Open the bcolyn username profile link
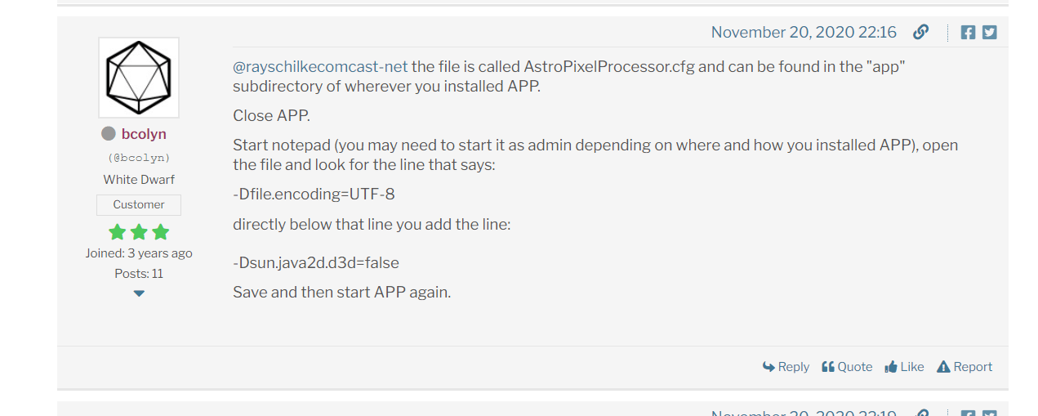 point(144,134)
